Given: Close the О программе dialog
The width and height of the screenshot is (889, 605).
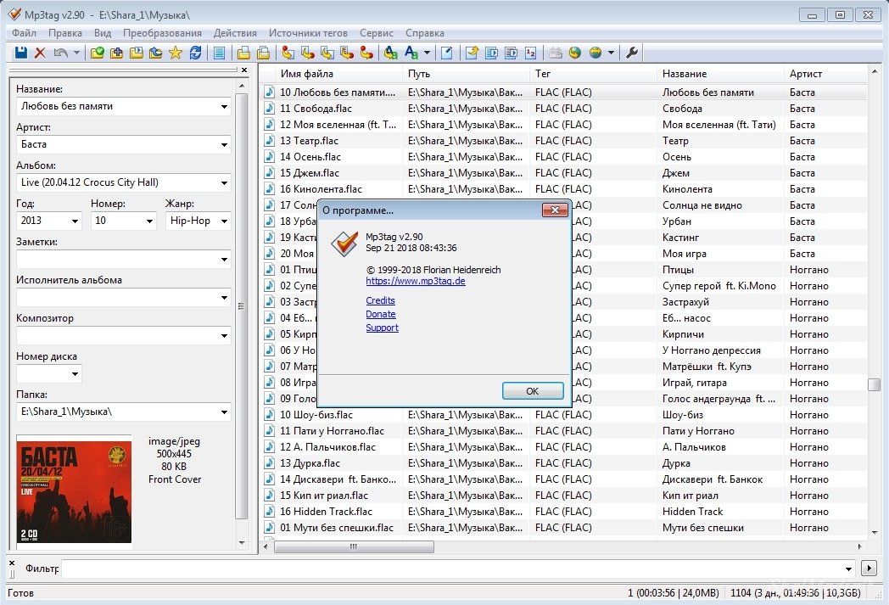Looking at the screenshot, I should pos(555,210).
